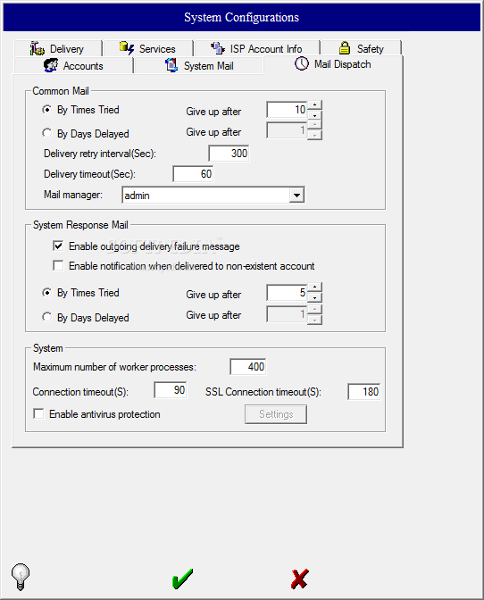The height and width of the screenshot is (600, 484).
Task: Open the Mail manager dropdown arrow
Action: pos(296,196)
